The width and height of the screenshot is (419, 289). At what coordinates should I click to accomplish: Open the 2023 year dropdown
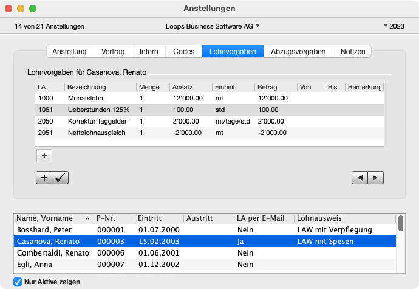394,26
